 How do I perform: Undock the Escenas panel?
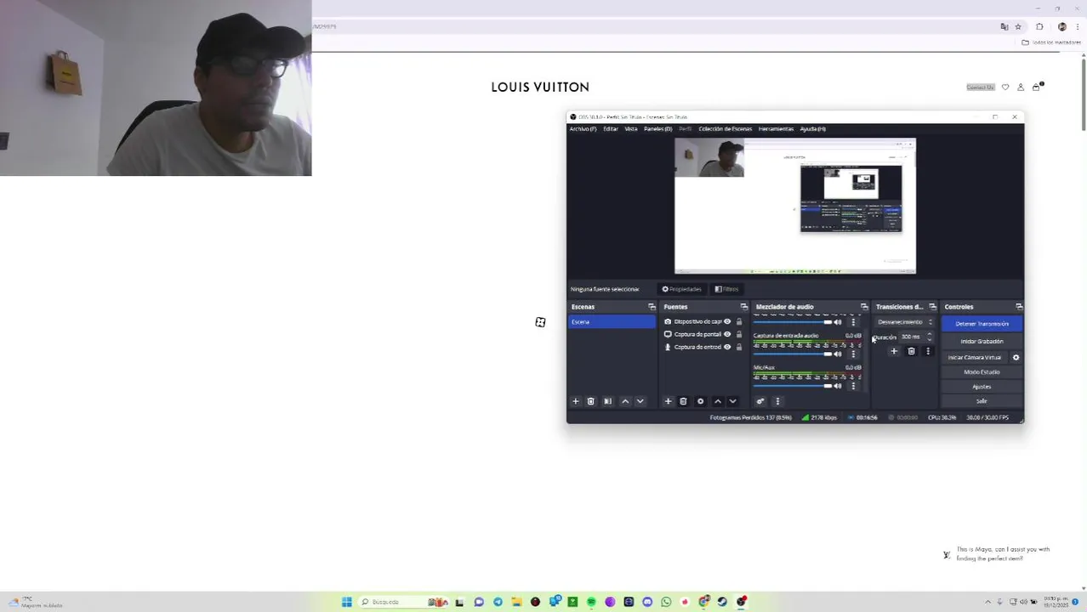pyautogui.click(x=652, y=307)
